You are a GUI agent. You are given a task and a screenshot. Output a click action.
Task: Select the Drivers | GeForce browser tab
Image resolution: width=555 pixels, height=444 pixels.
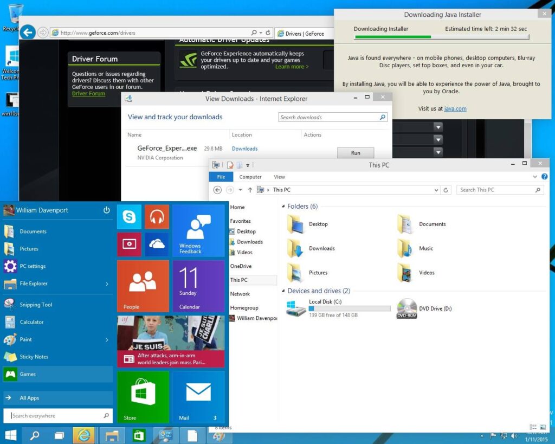pos(304,33)
